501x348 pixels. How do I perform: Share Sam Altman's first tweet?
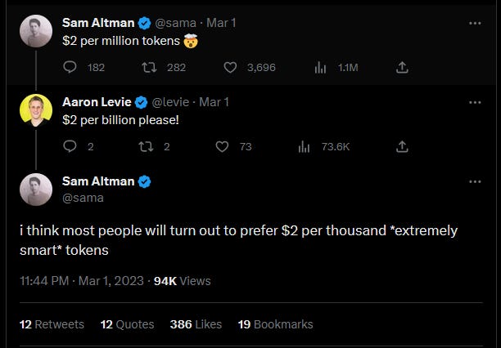[x=402, y=68]
